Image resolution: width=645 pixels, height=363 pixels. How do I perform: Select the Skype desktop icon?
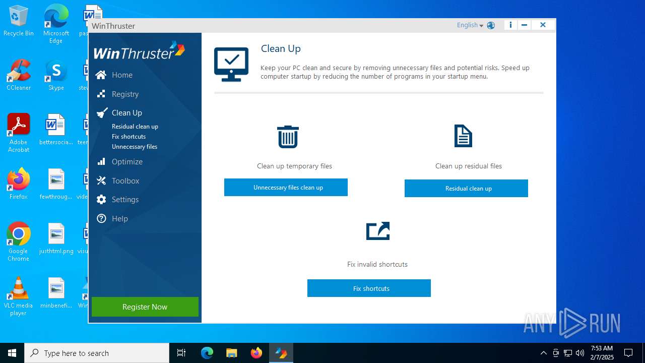(x=56, y=75)
